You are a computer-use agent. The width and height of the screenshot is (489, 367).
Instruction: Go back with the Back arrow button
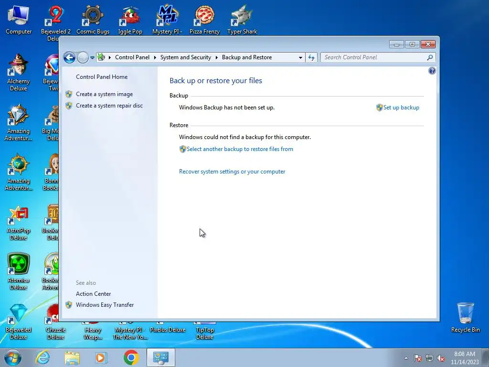pyautogui.click(x=69, y=57)
